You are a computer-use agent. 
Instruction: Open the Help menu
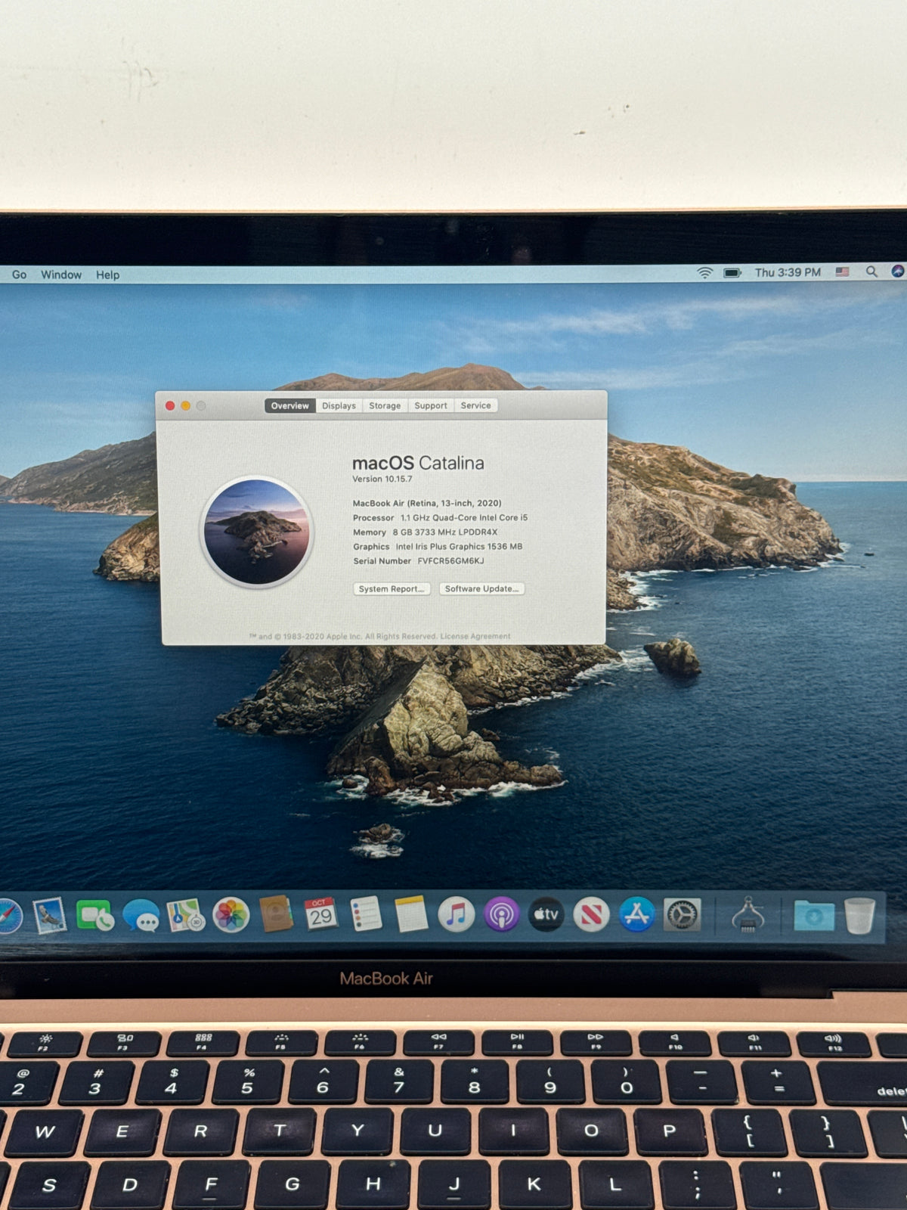[107, 275]
